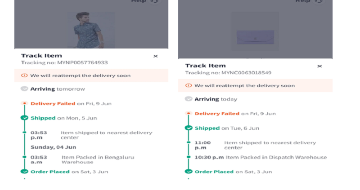This screenshot has height=190, width=360.
Task: Click green check icon next to Shipped on Mon, 5 Jun
Action: (x=24, y=118)
